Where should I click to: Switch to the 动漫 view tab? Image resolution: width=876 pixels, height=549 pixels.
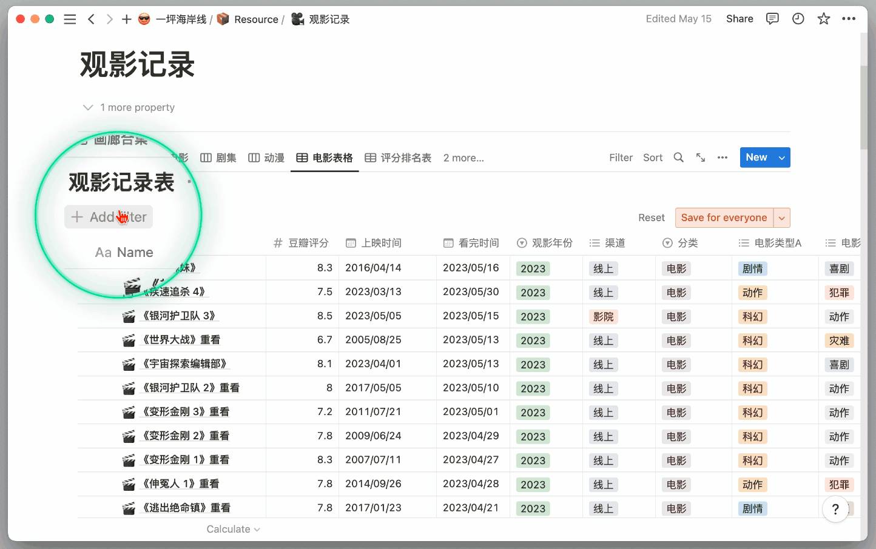pos(266,158)
